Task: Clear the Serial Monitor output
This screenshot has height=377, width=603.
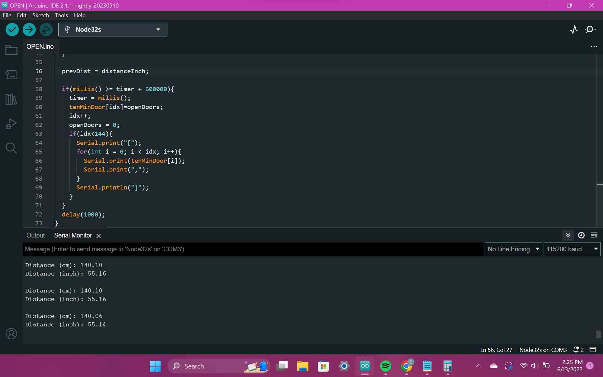Action: (x=594, y=235)
